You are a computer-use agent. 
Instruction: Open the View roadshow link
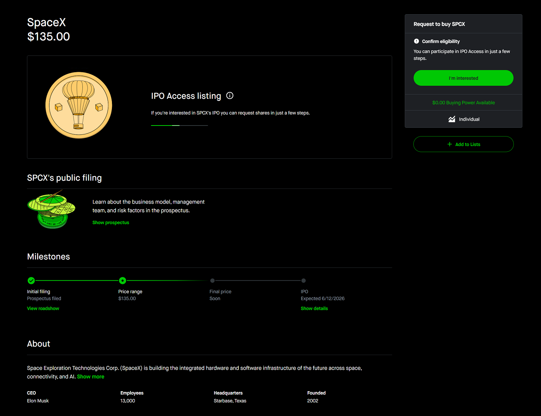click(43, 308)
